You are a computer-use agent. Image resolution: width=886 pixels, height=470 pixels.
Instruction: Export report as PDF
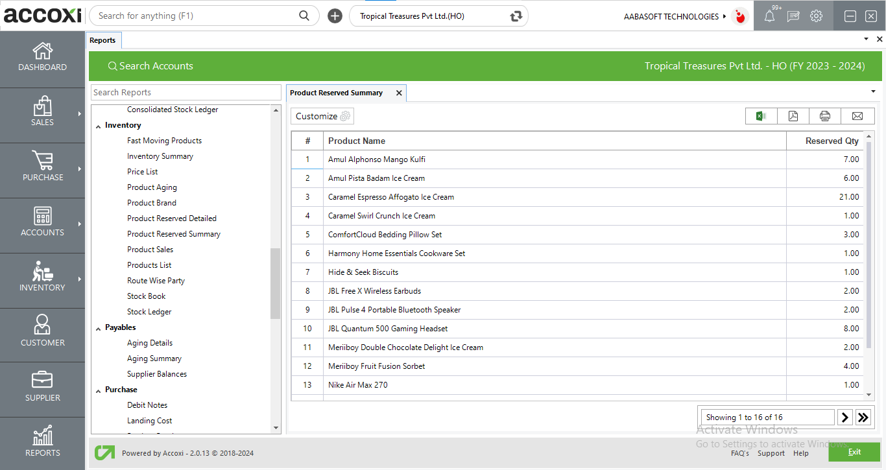tap(793, 116)
